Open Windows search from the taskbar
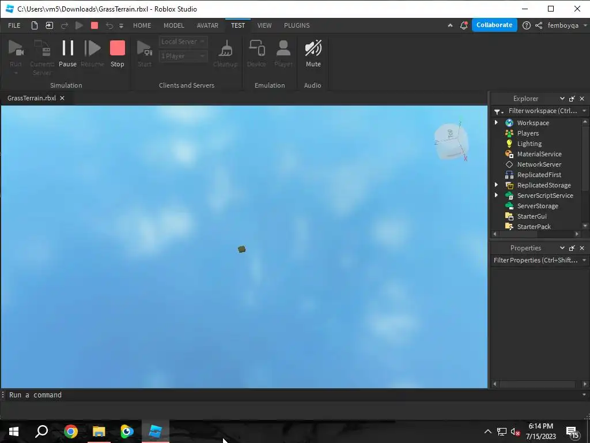 point(41,431)
